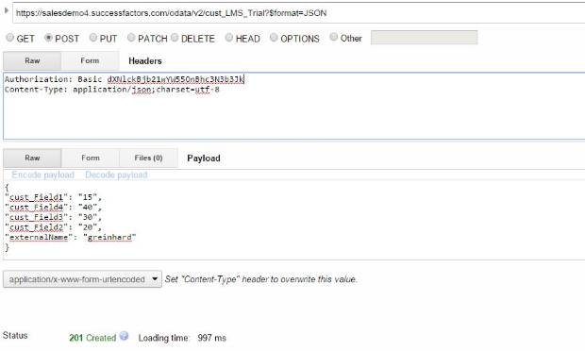Click the Headers section label
The width and height of the screenshot is (585, 351).
click(x=145, y=60)
